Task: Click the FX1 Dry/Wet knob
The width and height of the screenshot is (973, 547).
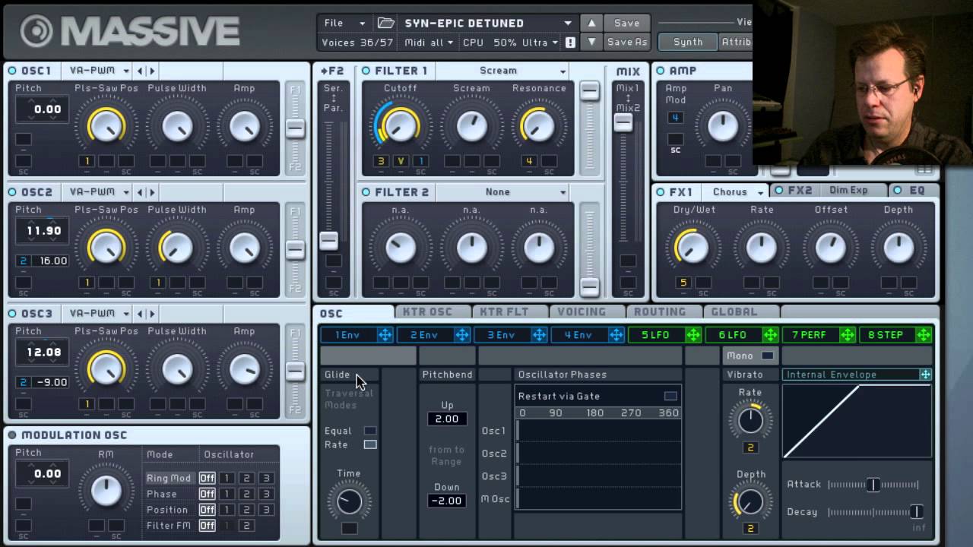Action: (692, 248)
